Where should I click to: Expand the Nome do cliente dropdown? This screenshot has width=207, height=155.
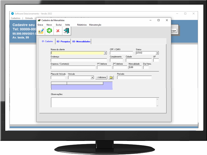[x=105, y=53]
